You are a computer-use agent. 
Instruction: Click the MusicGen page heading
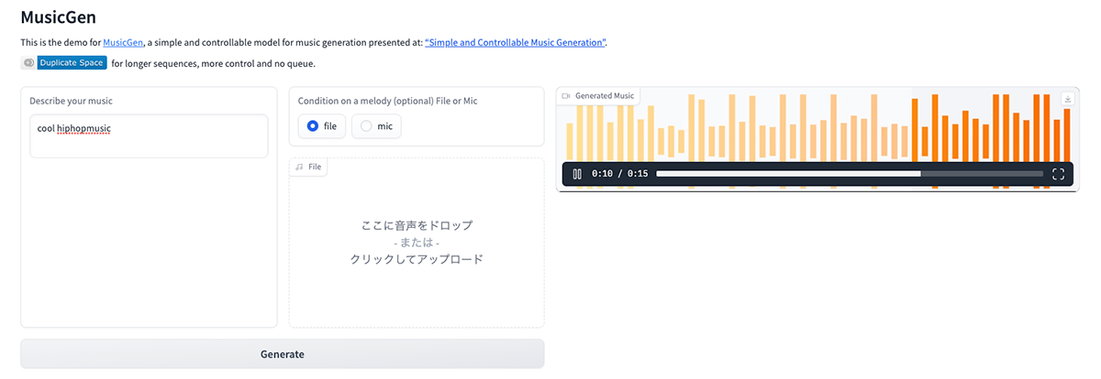point(58,16)
